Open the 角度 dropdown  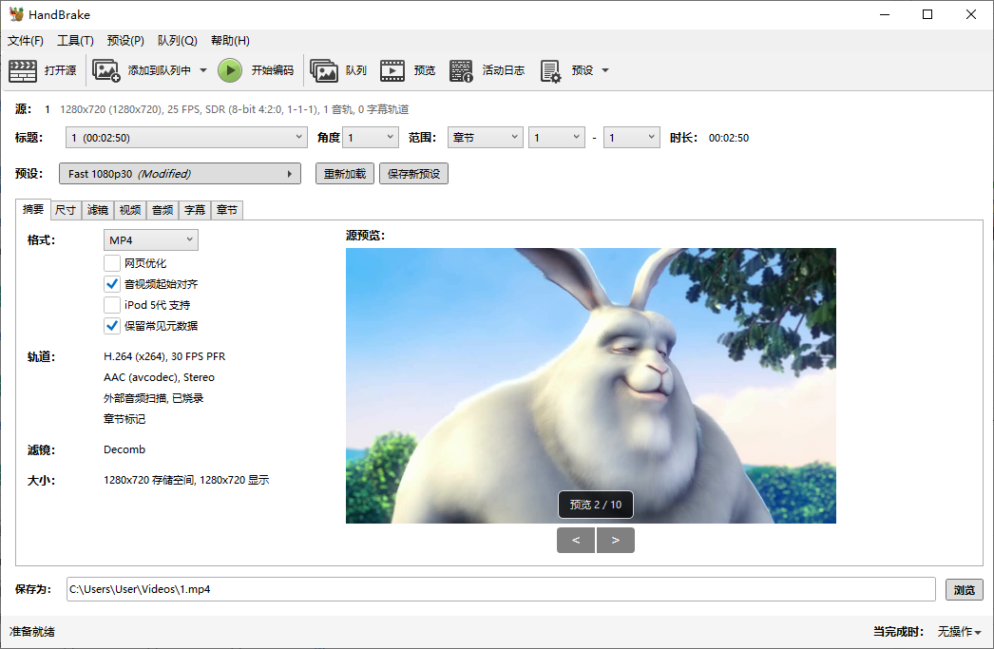[x=371, y=138]
